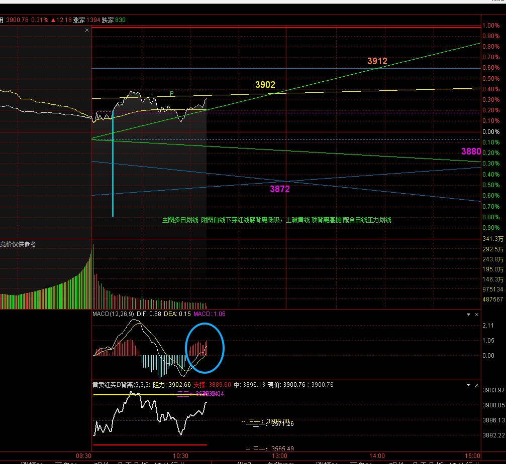Screen dimensions: 506x464
Task: Click the 975134 volume axis label
Action: tap(493, 289)
